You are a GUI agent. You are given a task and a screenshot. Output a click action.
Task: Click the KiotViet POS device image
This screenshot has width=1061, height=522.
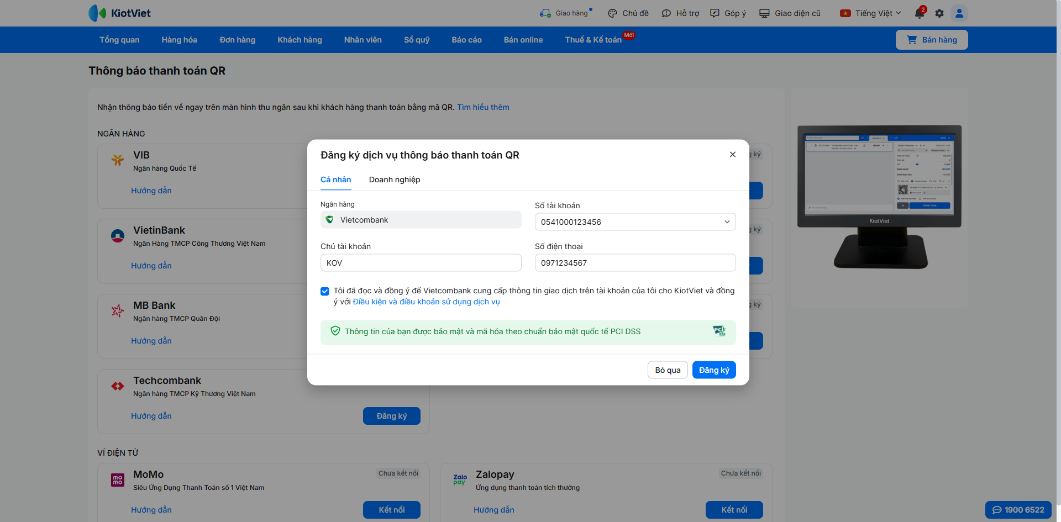coord(879,197)
